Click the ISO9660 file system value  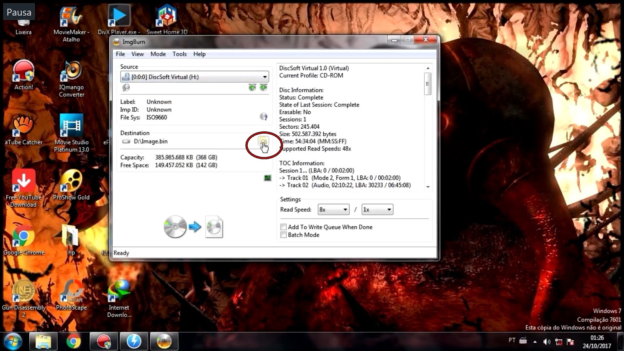pyautogui.click(x=157, y=117)
